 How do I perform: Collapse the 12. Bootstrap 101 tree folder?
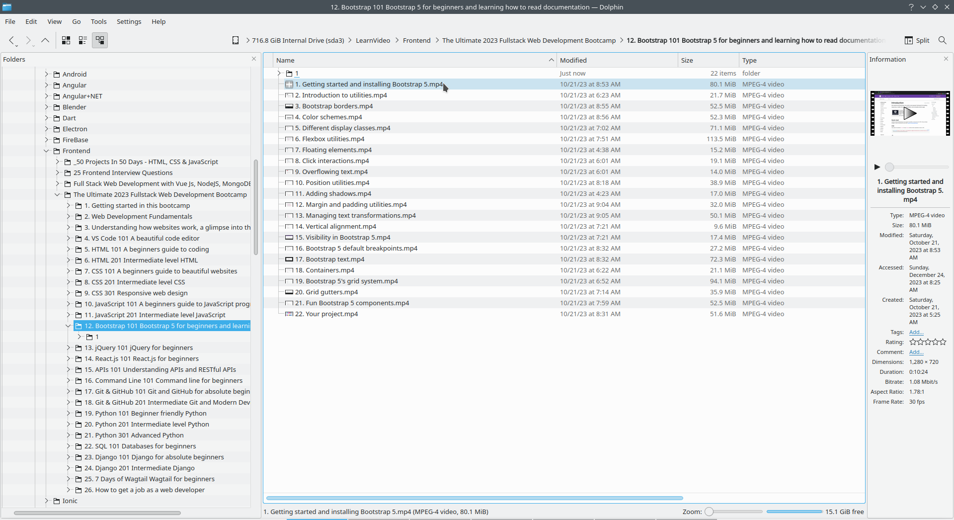tap(69, 326)
